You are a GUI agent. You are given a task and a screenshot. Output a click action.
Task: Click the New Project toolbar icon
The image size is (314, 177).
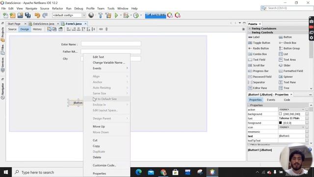tap(13, 15)
